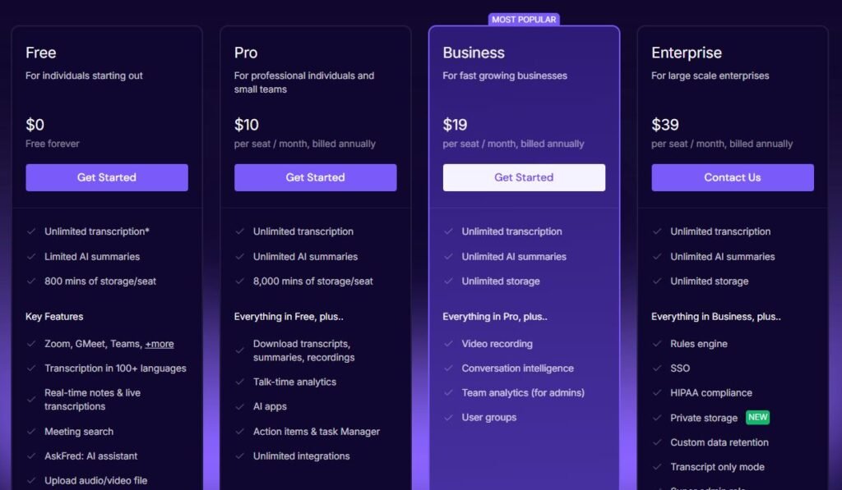Click the MOST POPULAR badge
Screen dimensions: 842x490
pyautogui.click(x=524, y=19)
